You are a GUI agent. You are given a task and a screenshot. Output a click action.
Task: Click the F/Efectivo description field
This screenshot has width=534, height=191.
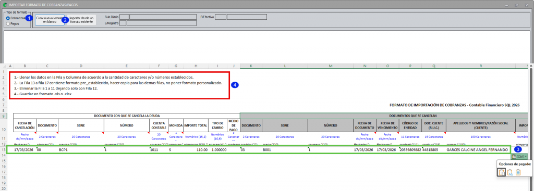247,17
